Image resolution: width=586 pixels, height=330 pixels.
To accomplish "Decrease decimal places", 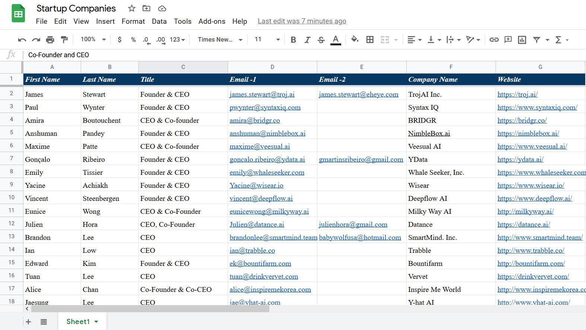I will point(147,40).
